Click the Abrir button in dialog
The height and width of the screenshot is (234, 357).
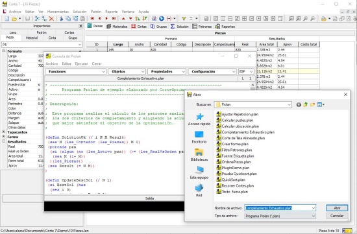(337, 208)
